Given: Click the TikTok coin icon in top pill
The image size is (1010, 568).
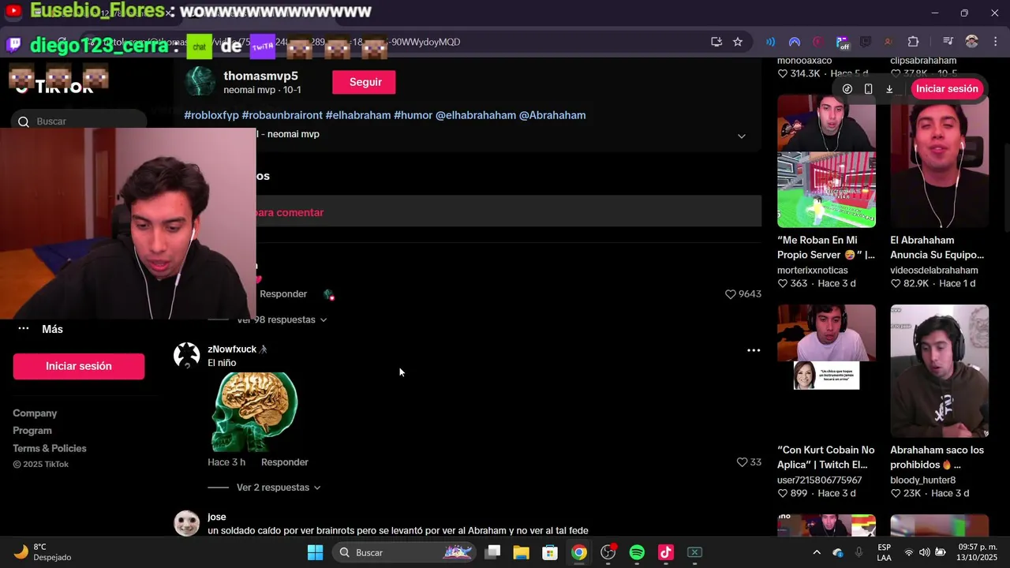Looking at the screenshot, I should tap(847, 89).
